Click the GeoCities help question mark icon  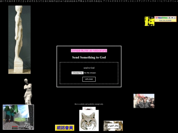tap(169, 18)
